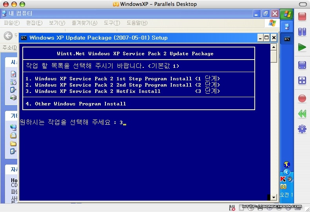Click the Back arrow in My Computer
The width and height of the screenshot is (310, 212).
tap(8, 36)
